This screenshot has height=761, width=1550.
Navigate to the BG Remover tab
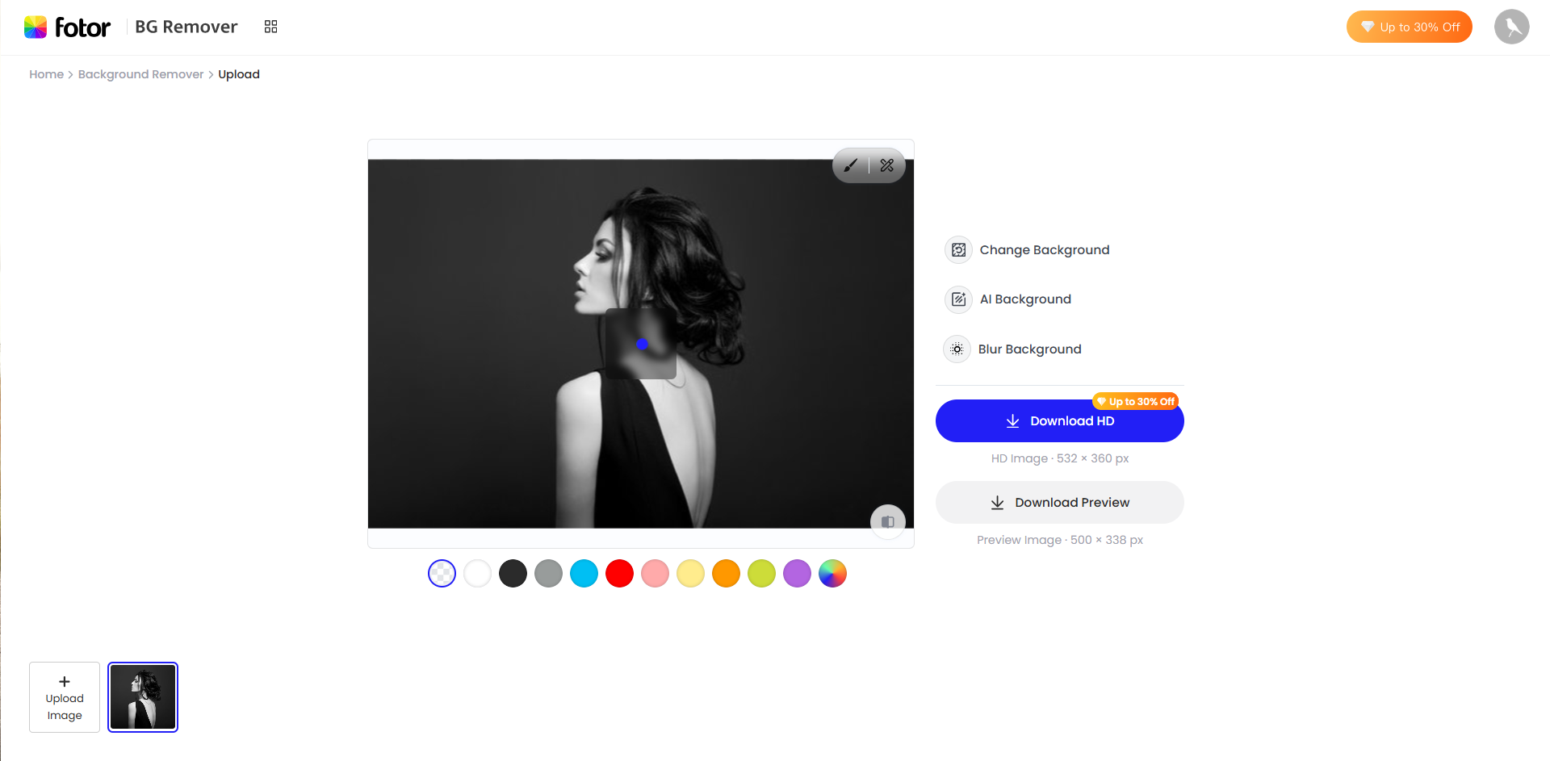(185, 27)
